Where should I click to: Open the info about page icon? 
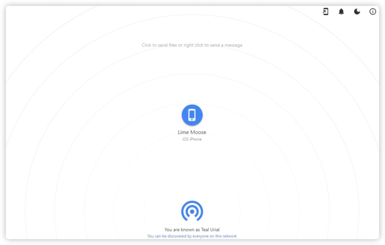[372, 12]
